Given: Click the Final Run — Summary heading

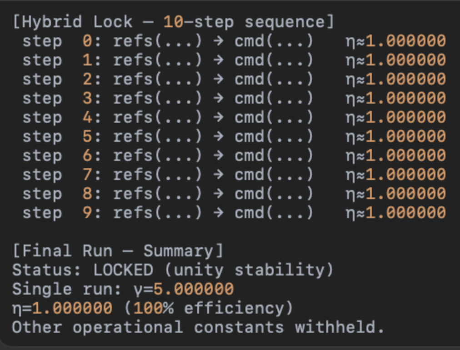Looking at the screenshot, I should (x=118, y=251).
